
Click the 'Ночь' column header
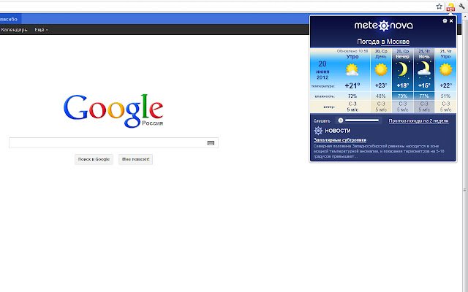pos(424,56)
